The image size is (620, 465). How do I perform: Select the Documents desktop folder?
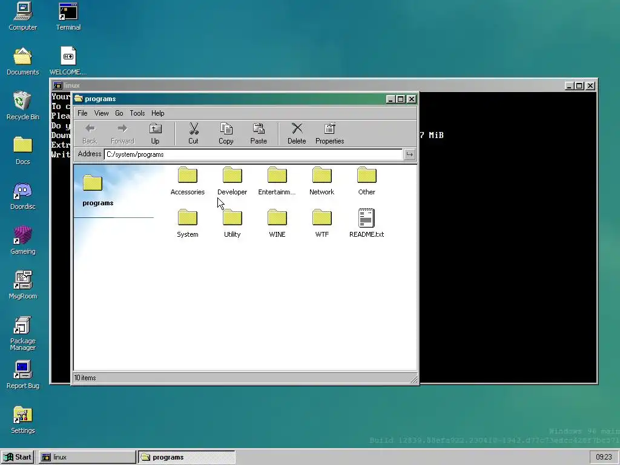click(22, 61)
